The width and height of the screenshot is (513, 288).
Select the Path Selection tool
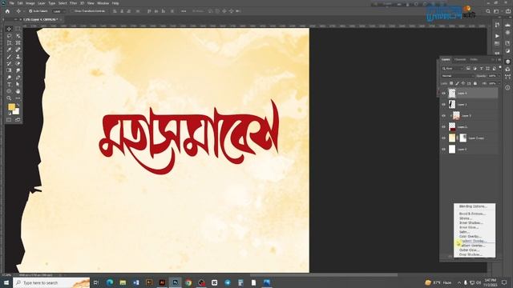click(18, 84)
